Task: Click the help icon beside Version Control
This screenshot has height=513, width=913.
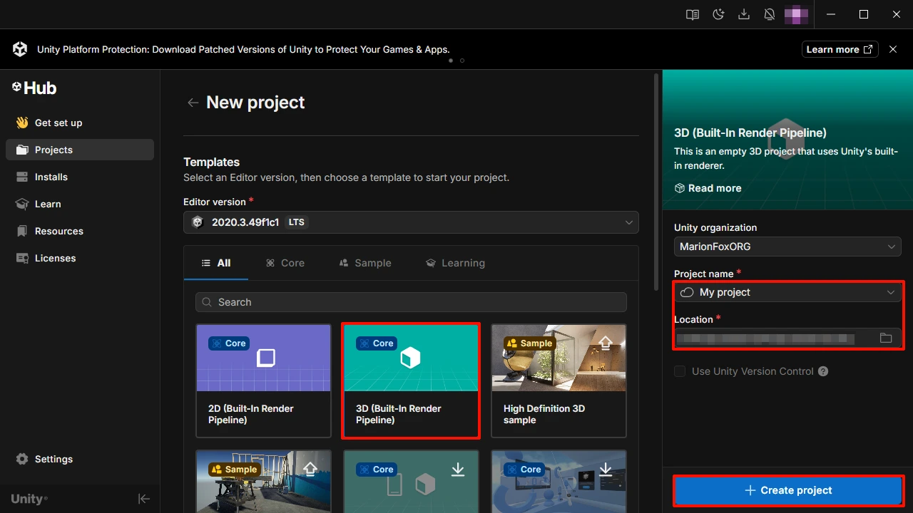Action: [823, 371]
